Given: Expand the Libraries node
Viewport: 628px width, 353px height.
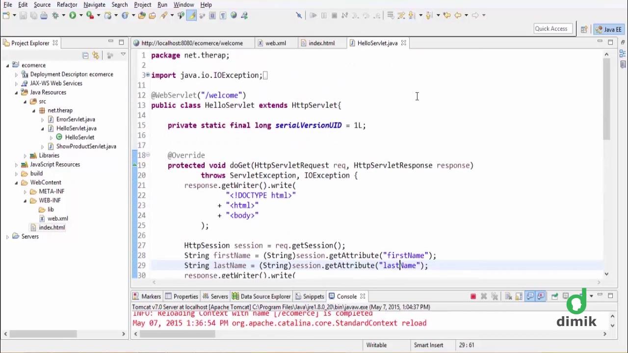Looking at the screenshot, I should click(25, 155).
